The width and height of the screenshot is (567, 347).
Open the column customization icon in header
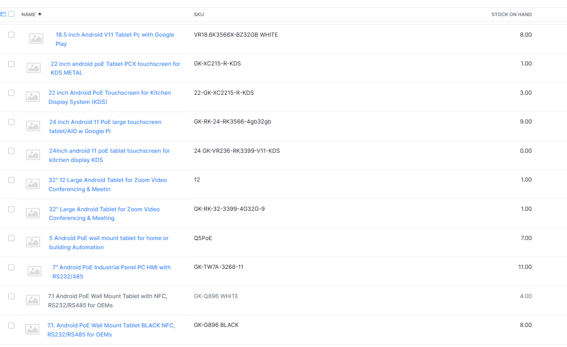pos(3,14)
